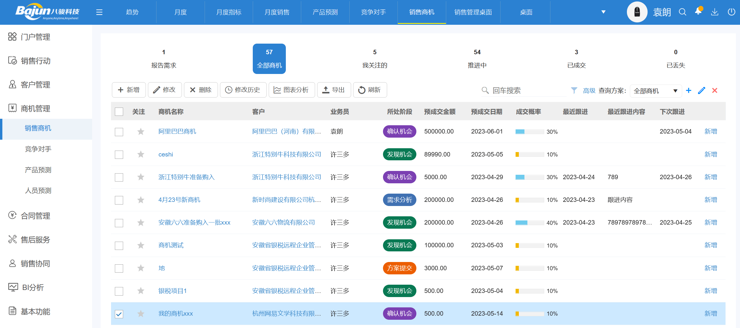Toggle the follow star for 阿里巴巴商机

click(141, 131)
